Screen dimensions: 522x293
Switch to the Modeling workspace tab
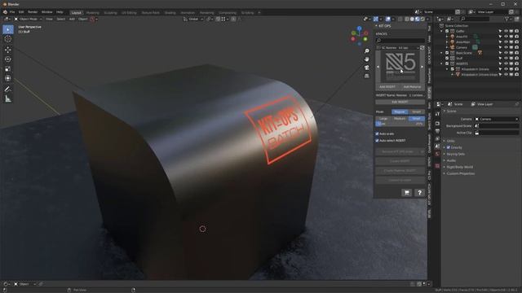click(x=92, y=13)
